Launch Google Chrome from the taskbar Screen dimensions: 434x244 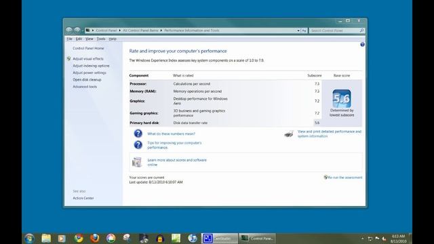click(79, 238)
